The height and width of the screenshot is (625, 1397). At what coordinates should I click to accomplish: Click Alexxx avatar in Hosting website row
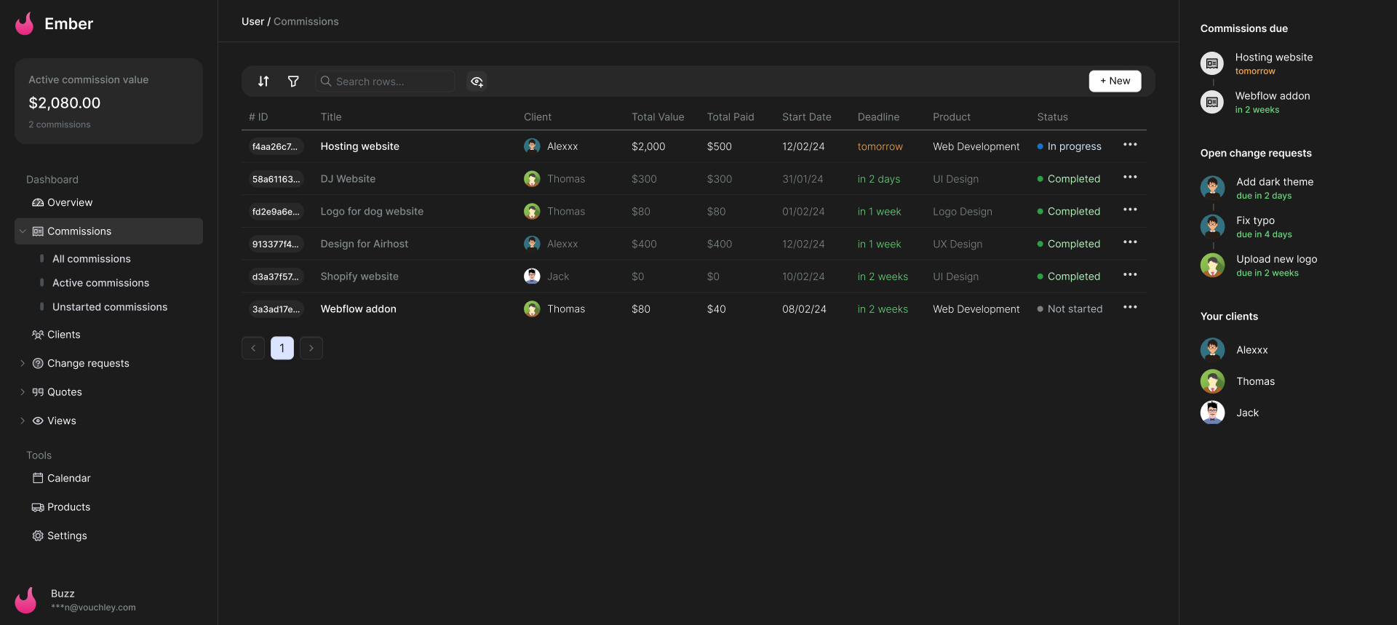pyautogui.click(x=532, y=146)
